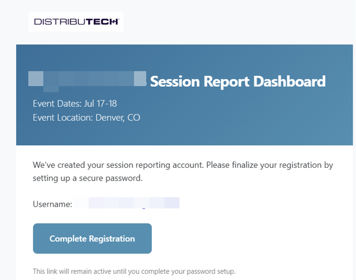Screen dimensions: 356x280
Task: Click the word Registration on the button
Action: click(112, 239)
